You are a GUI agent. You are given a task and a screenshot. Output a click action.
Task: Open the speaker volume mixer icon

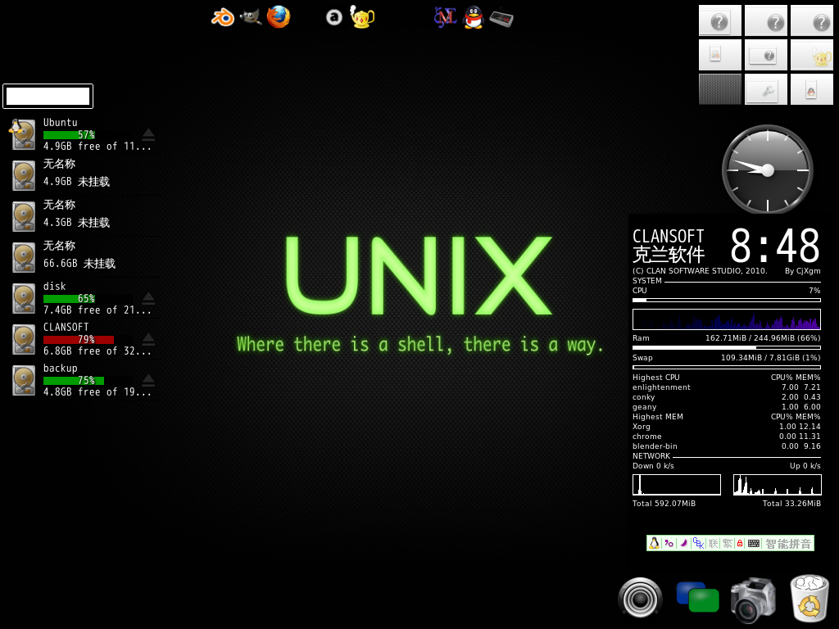[640, 599]
